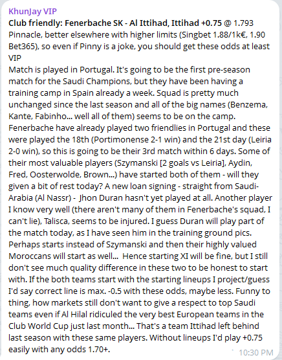The height and width of the screenshot is (360, 282).
Task: Click the 'Talisca' name in the text
Action: point(57,221)
